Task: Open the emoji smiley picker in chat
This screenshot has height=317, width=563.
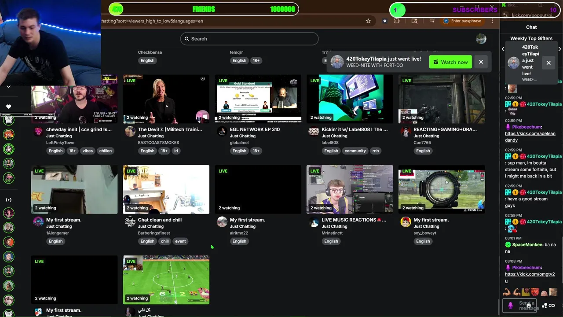Action: (528, 306)
